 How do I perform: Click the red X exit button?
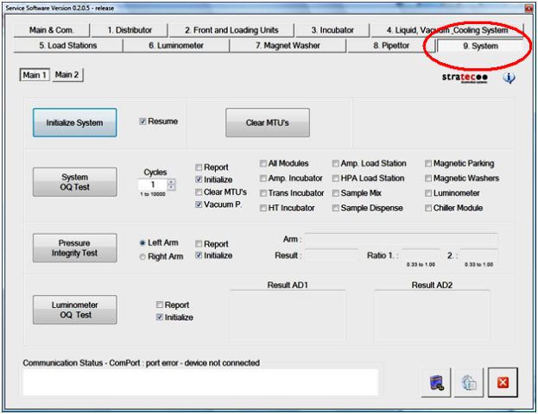[502, 382]
